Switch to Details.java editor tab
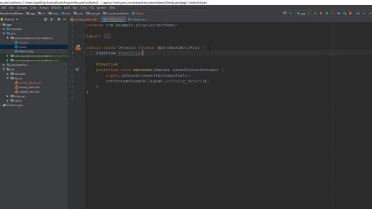 point(113,19)
